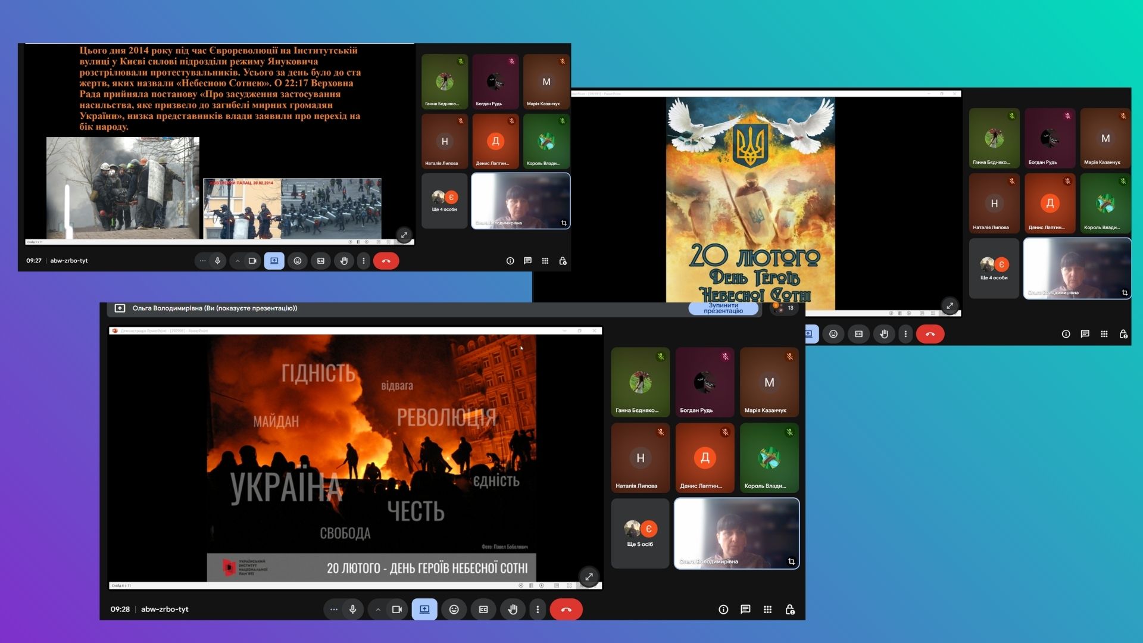Image resolution: width=1143 pixels, height=643 pixels.
Task: Toggle raise hand in the 09:27 meeting
Action: tap(343, 261)
